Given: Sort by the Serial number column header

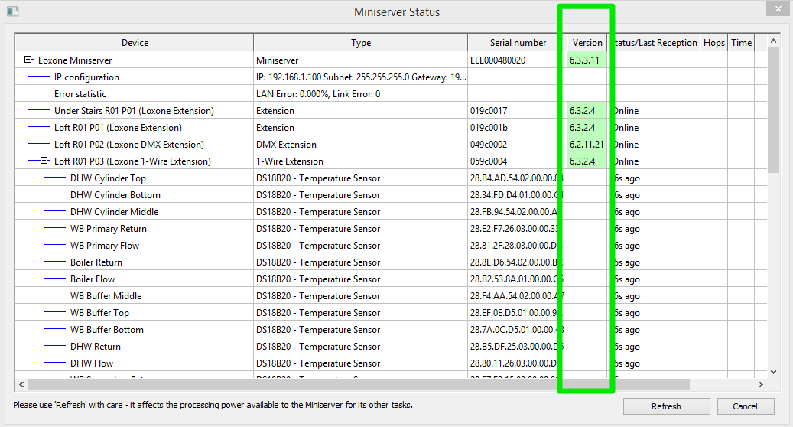Looking at the screenshot, I should (x=518, y=43).
